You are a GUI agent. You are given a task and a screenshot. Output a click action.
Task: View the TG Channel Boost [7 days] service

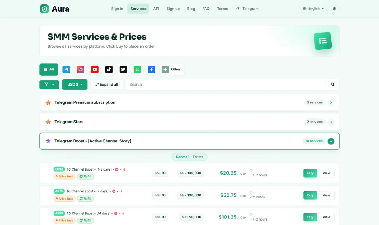pos(327,195)
